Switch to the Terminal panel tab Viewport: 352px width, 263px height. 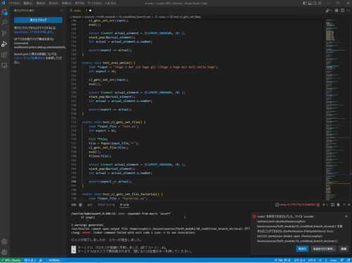point(125,205)
